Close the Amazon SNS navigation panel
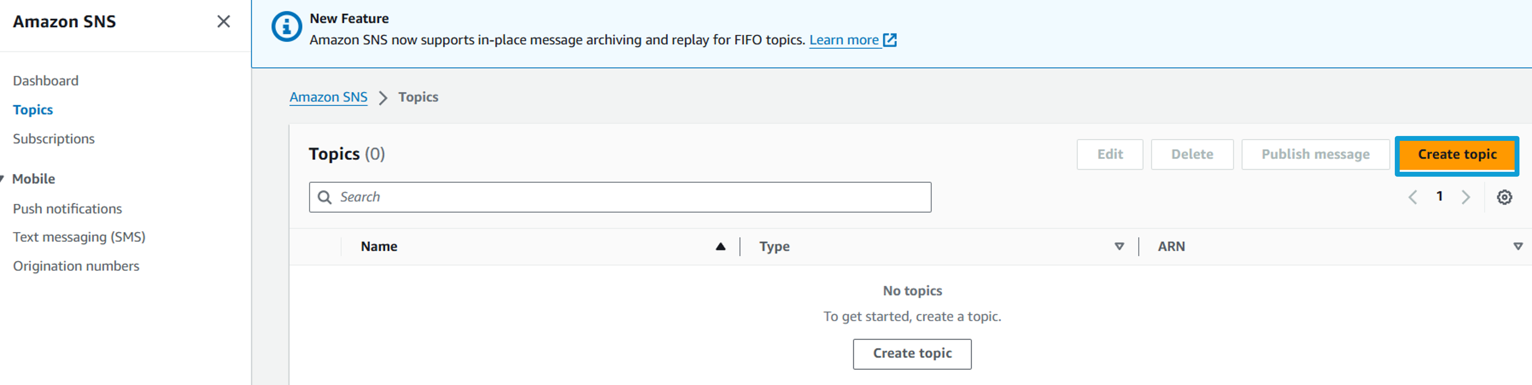 224,22
